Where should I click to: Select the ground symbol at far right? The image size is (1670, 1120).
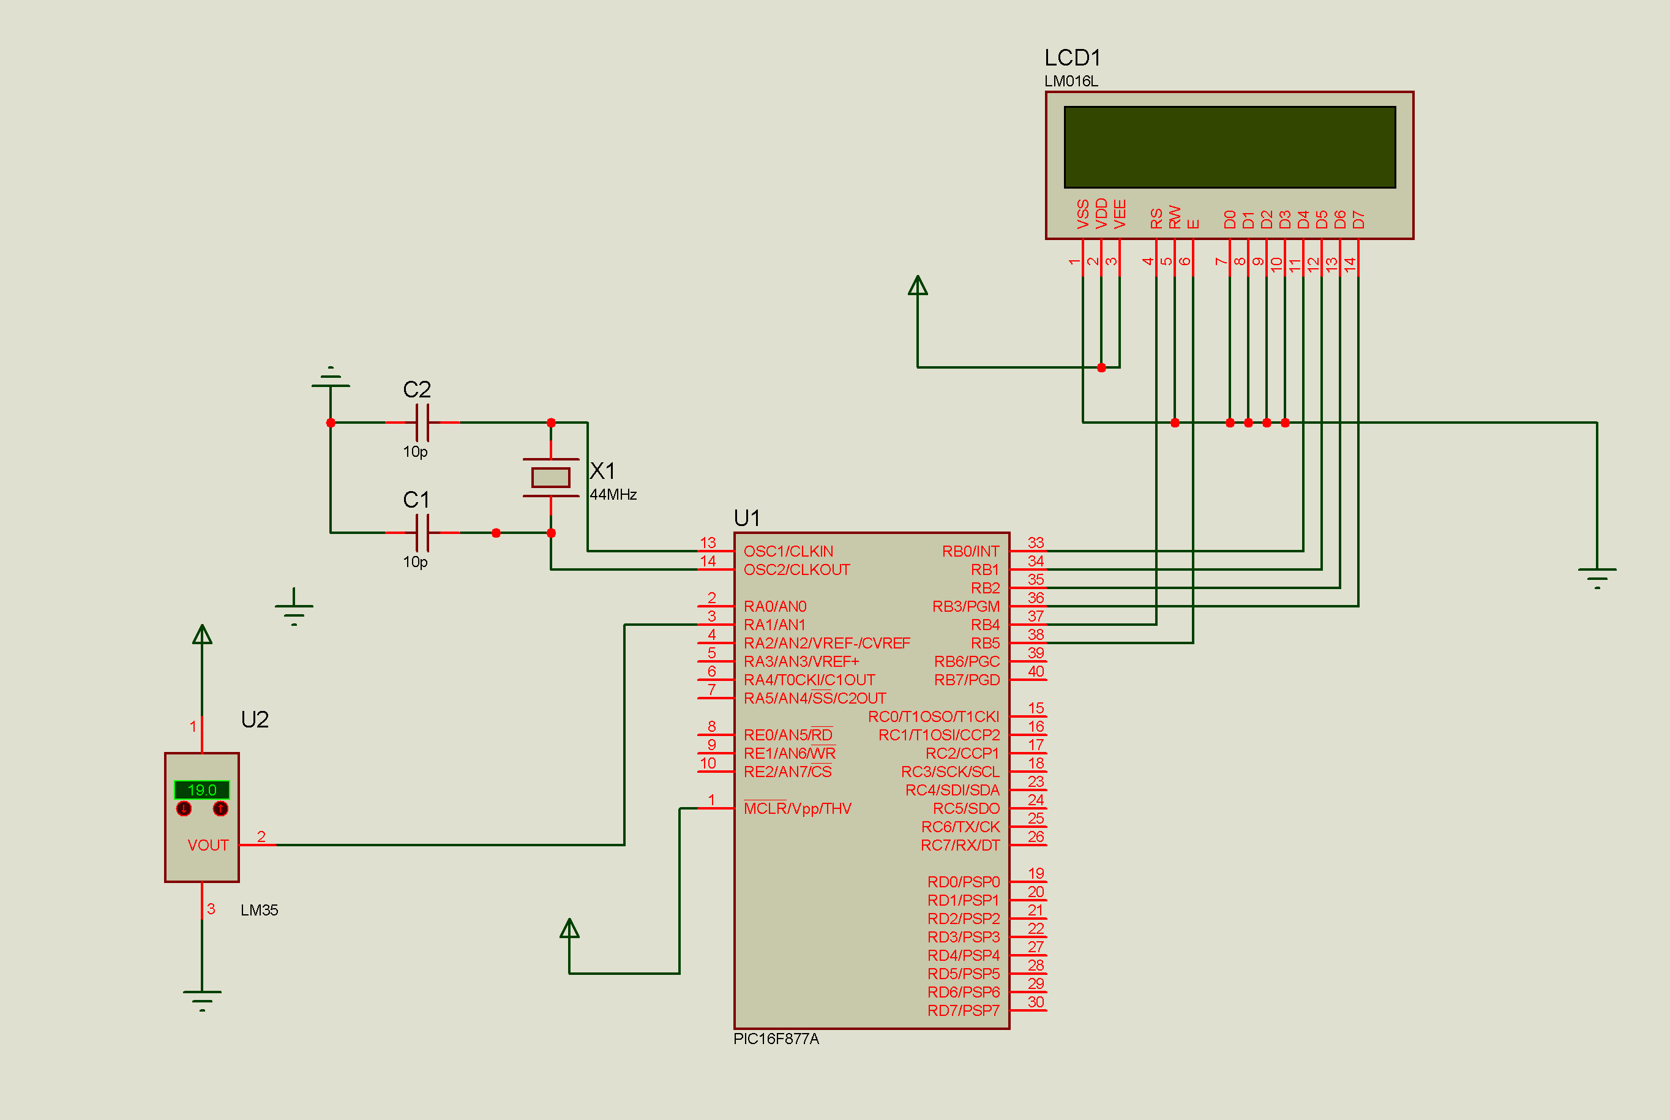click(x=1597, y=578)
